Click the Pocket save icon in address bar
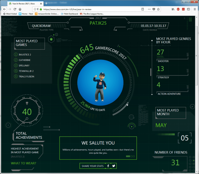 (x=154, y=9)
